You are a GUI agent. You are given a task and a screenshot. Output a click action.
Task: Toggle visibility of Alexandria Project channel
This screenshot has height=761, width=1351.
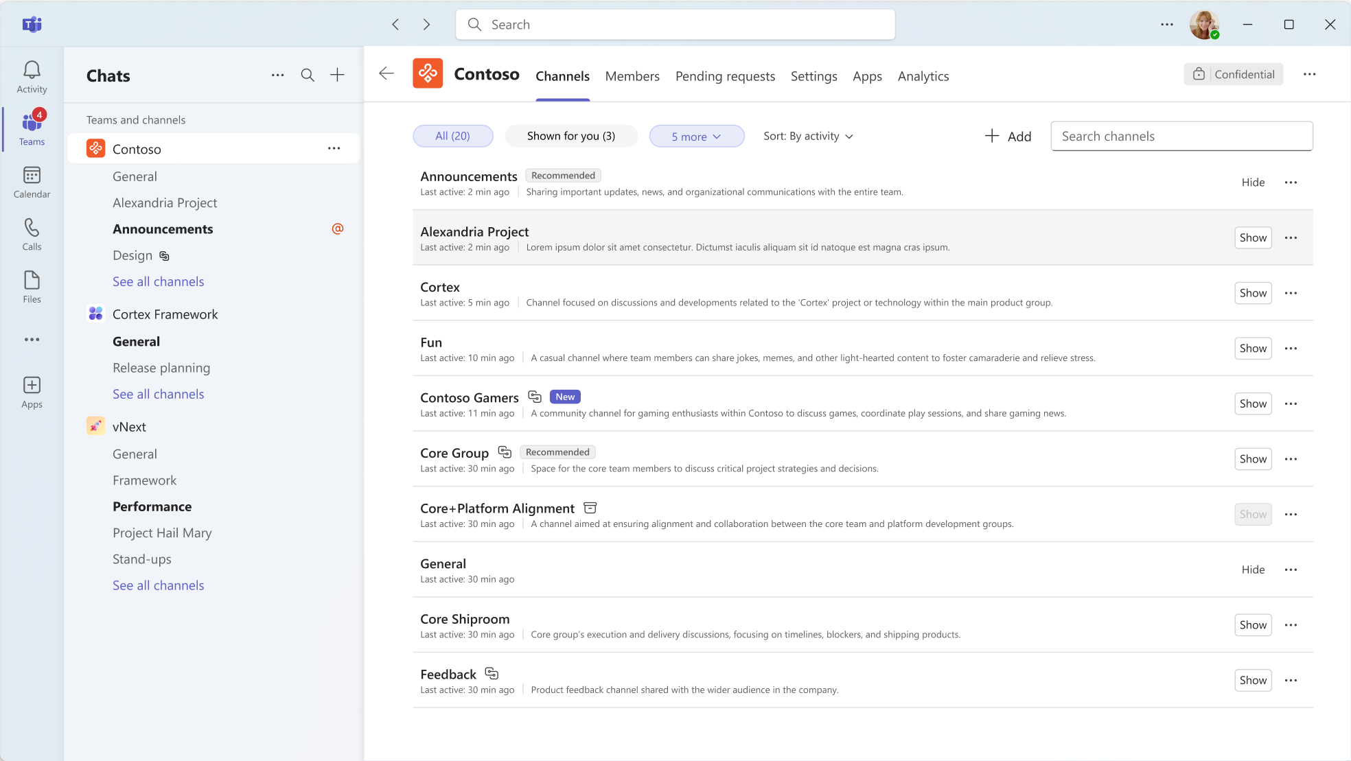point(1253,237)
